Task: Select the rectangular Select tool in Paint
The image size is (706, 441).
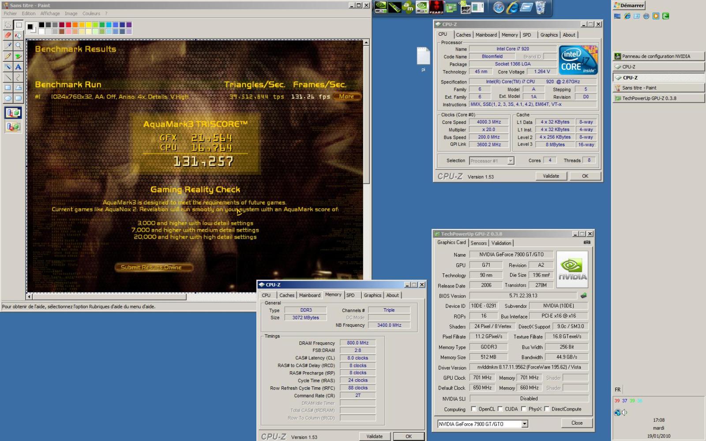Action: (x=19, y=25)
